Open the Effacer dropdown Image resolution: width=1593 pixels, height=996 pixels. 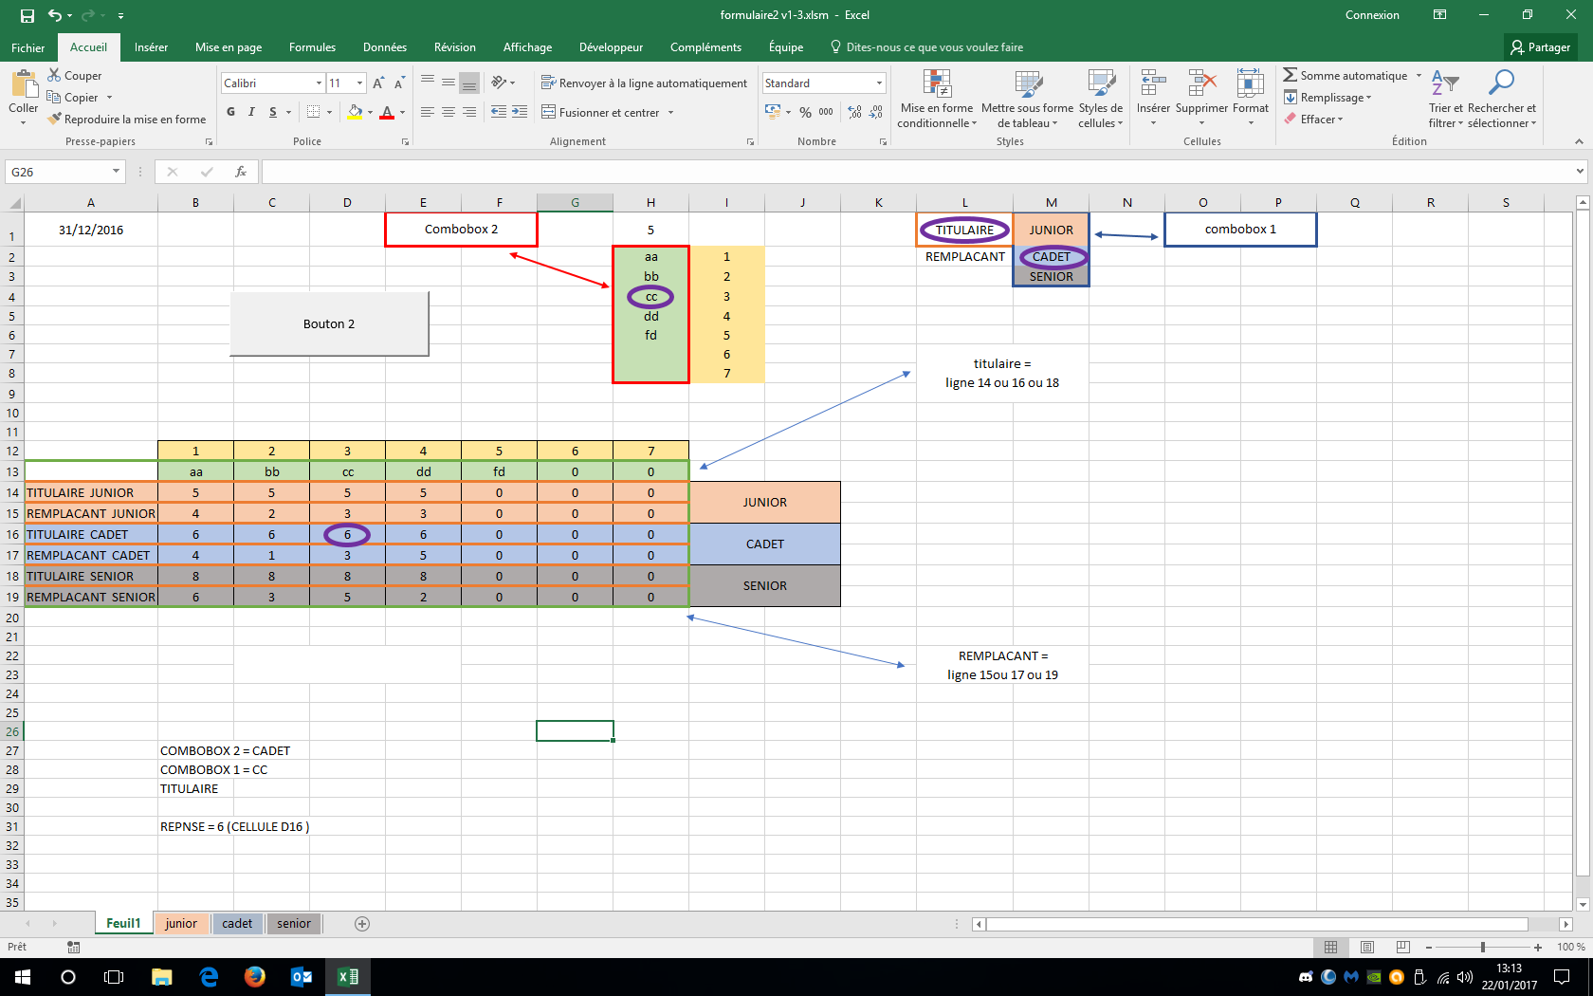click(x=1313, y=120)
